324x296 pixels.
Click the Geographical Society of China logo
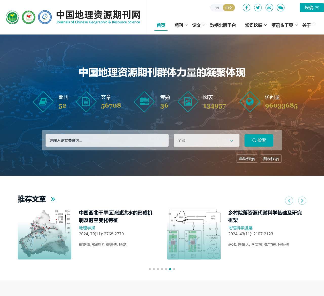[12, 17]
